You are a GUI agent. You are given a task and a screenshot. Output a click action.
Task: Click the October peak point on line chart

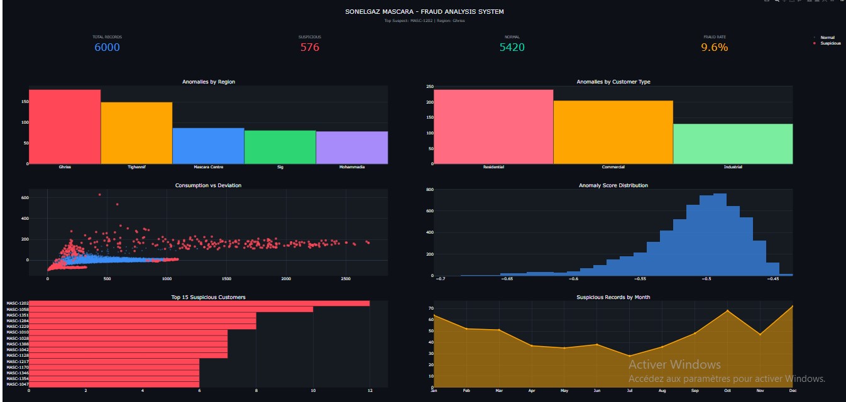(x=727, y=310)
